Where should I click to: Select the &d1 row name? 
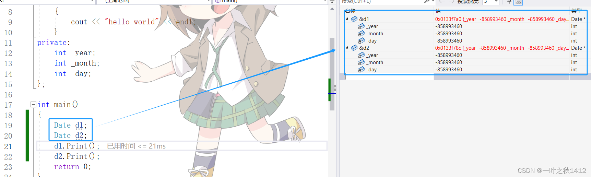point(364,19)
